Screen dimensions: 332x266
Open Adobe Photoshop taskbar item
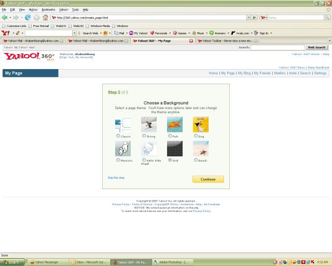click(x=173, y=262)
